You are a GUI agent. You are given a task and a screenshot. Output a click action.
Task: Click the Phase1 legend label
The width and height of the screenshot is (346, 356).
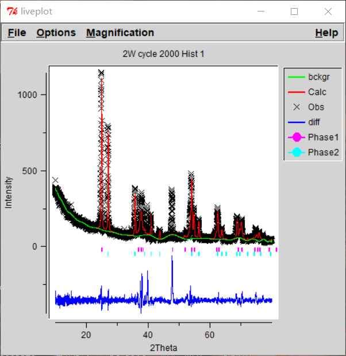click(x=323, y=137)
